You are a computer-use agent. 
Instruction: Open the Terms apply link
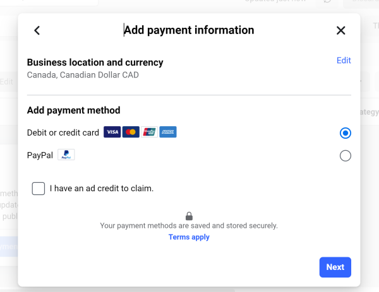click(189, 237)
